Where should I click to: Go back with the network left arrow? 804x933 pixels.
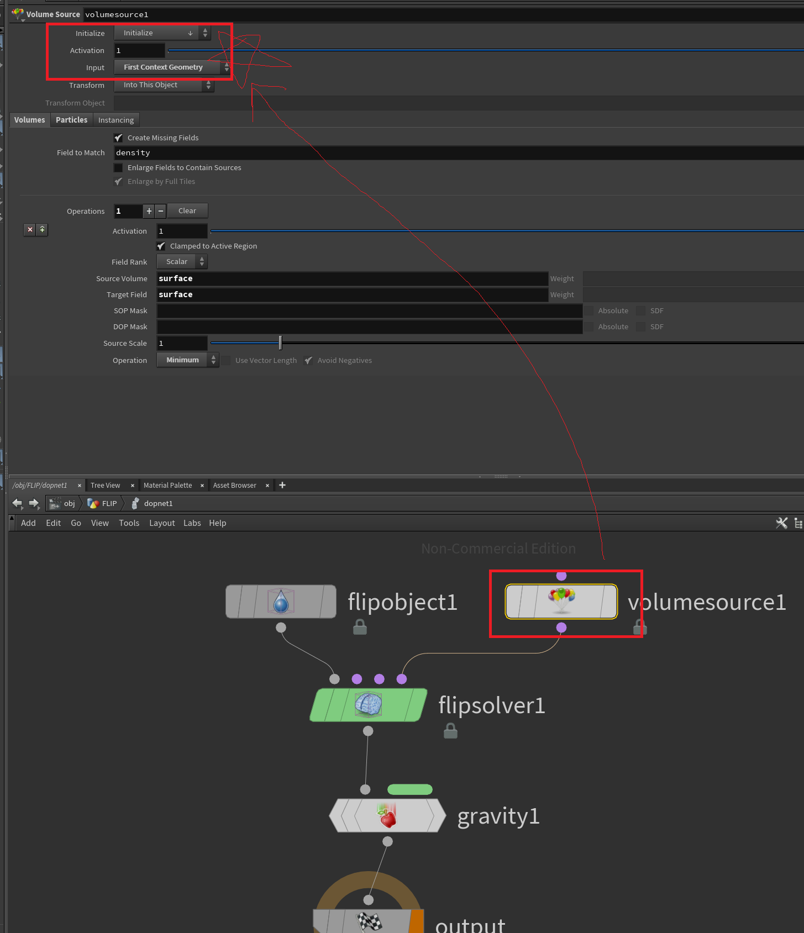click(x=18, y=503)
